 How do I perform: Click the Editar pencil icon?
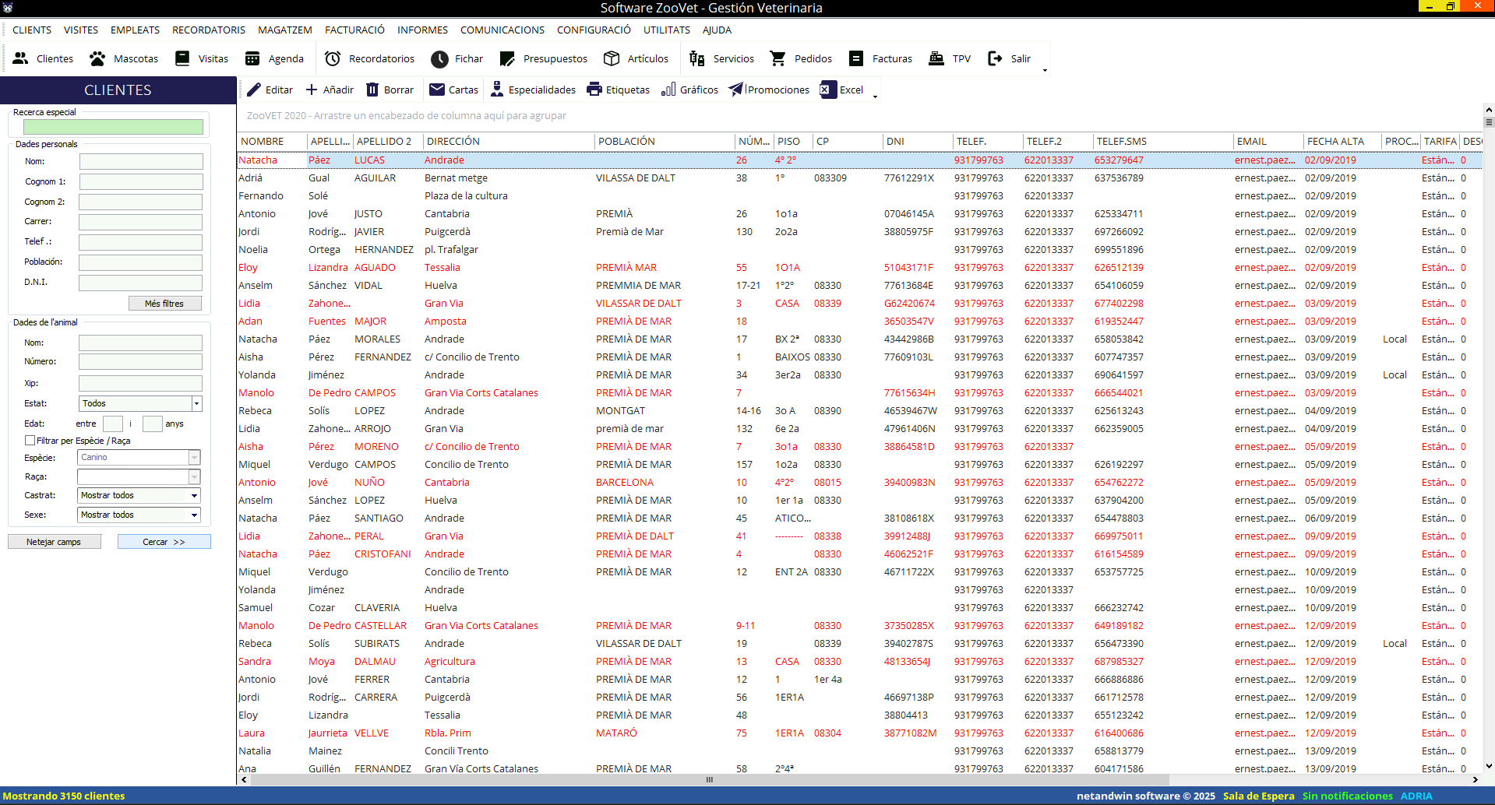254,90
